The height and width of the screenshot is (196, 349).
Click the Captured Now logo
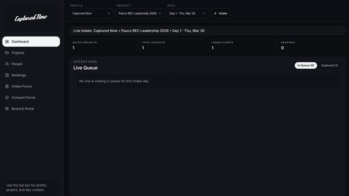tap(31, 18)
